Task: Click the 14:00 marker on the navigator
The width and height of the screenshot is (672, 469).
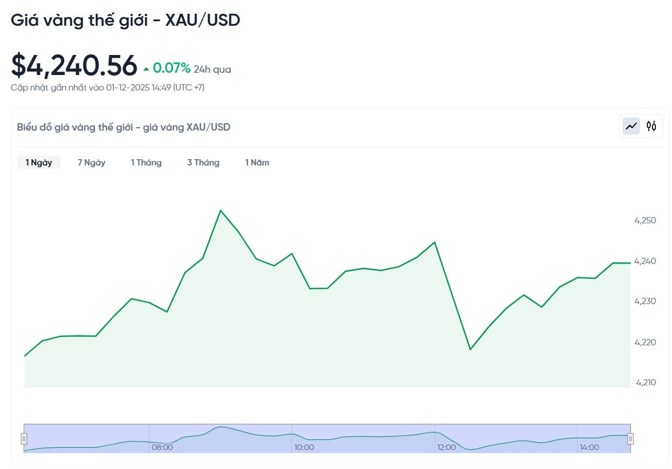Action: [589, 447]
